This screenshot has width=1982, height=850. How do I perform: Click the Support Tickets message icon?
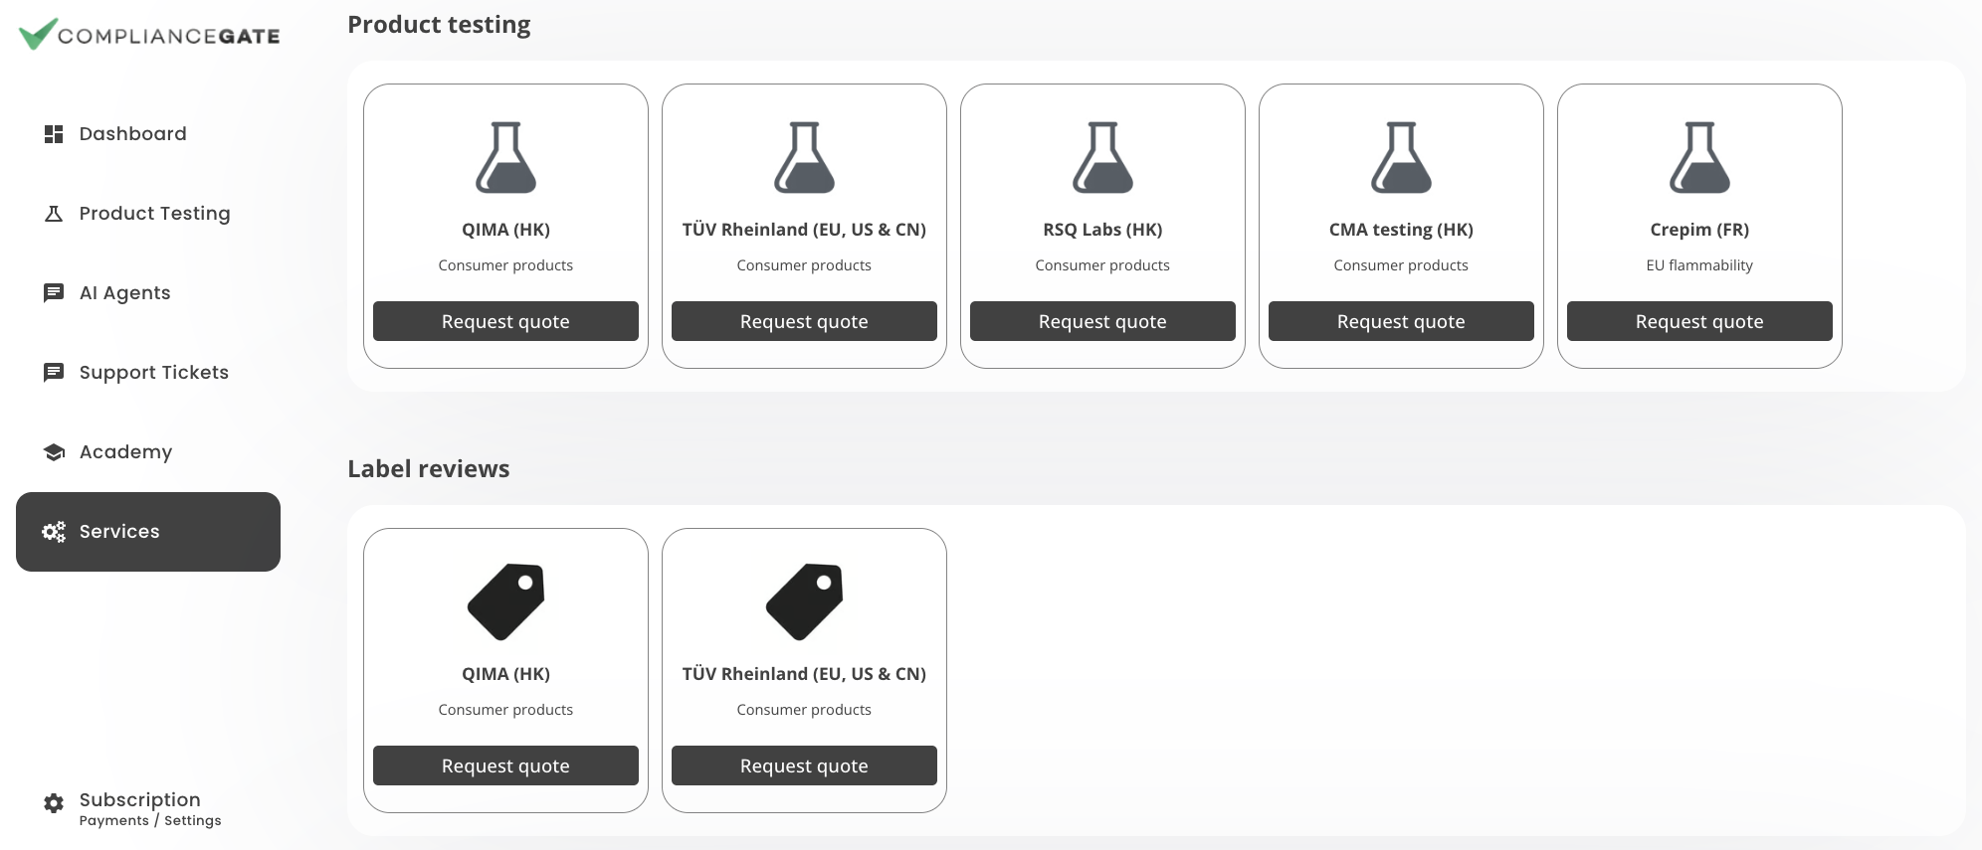tap(54, 373)
